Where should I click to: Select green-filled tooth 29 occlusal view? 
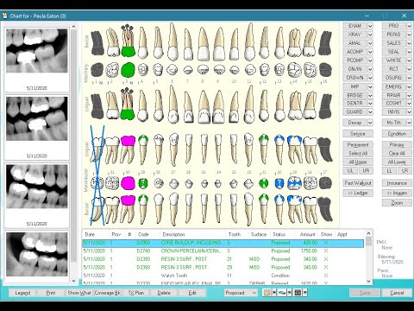pyautogui.click(x=143, y=183)
